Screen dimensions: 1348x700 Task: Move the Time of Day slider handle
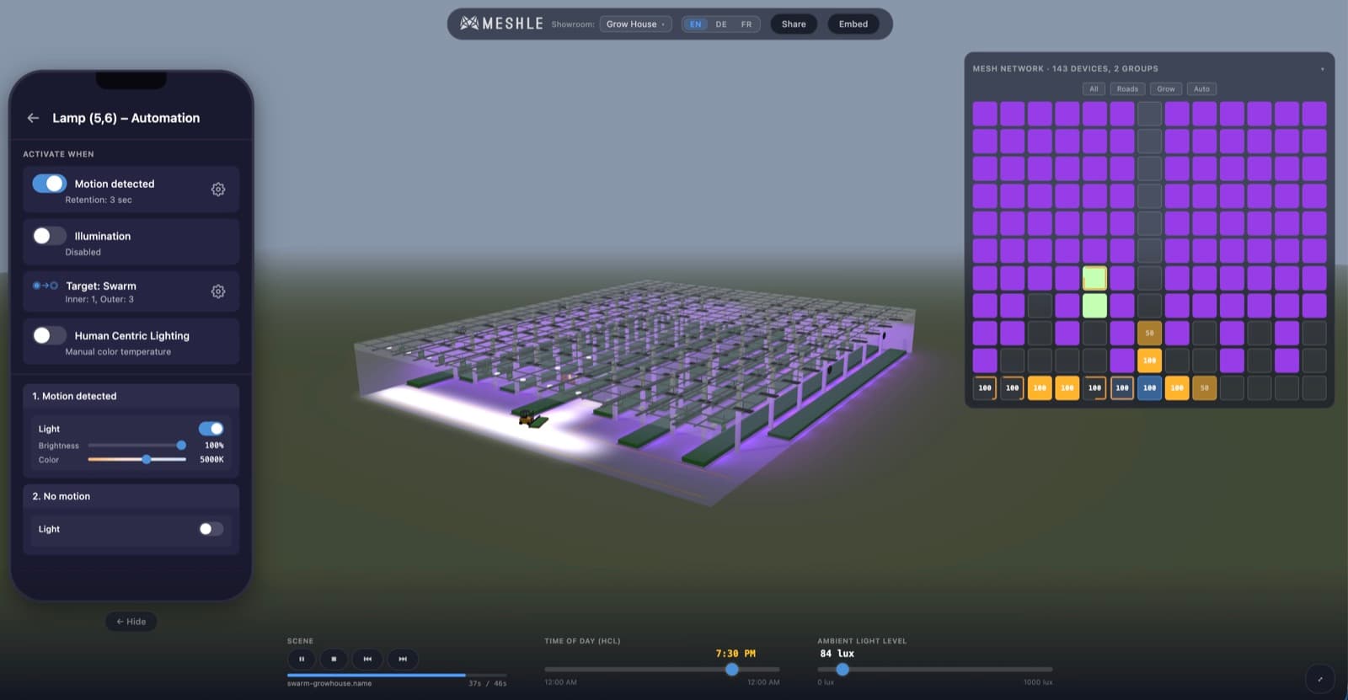click(731, 669)
